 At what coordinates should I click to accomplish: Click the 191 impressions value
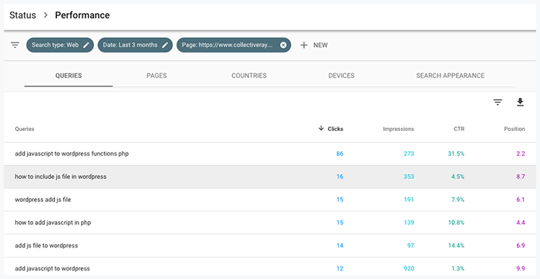[x=409, y=200]
